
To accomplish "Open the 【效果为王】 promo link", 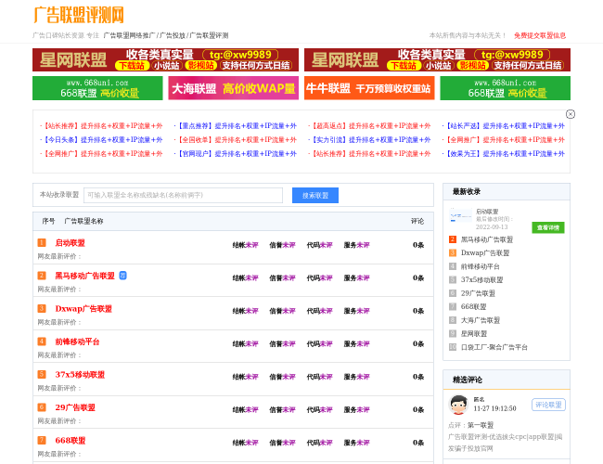I will pyautogui.click(x=505, y=153).
